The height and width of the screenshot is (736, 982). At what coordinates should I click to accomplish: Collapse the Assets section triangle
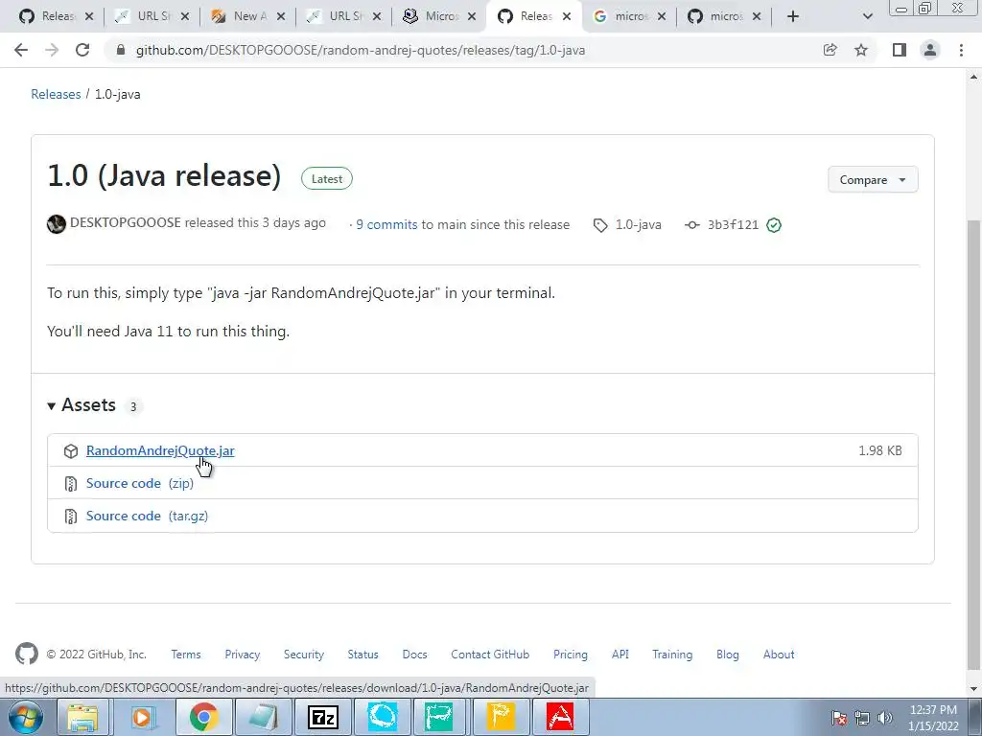click(52, 406)
